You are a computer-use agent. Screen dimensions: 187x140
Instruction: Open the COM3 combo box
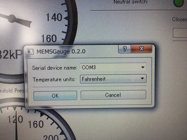113,67
